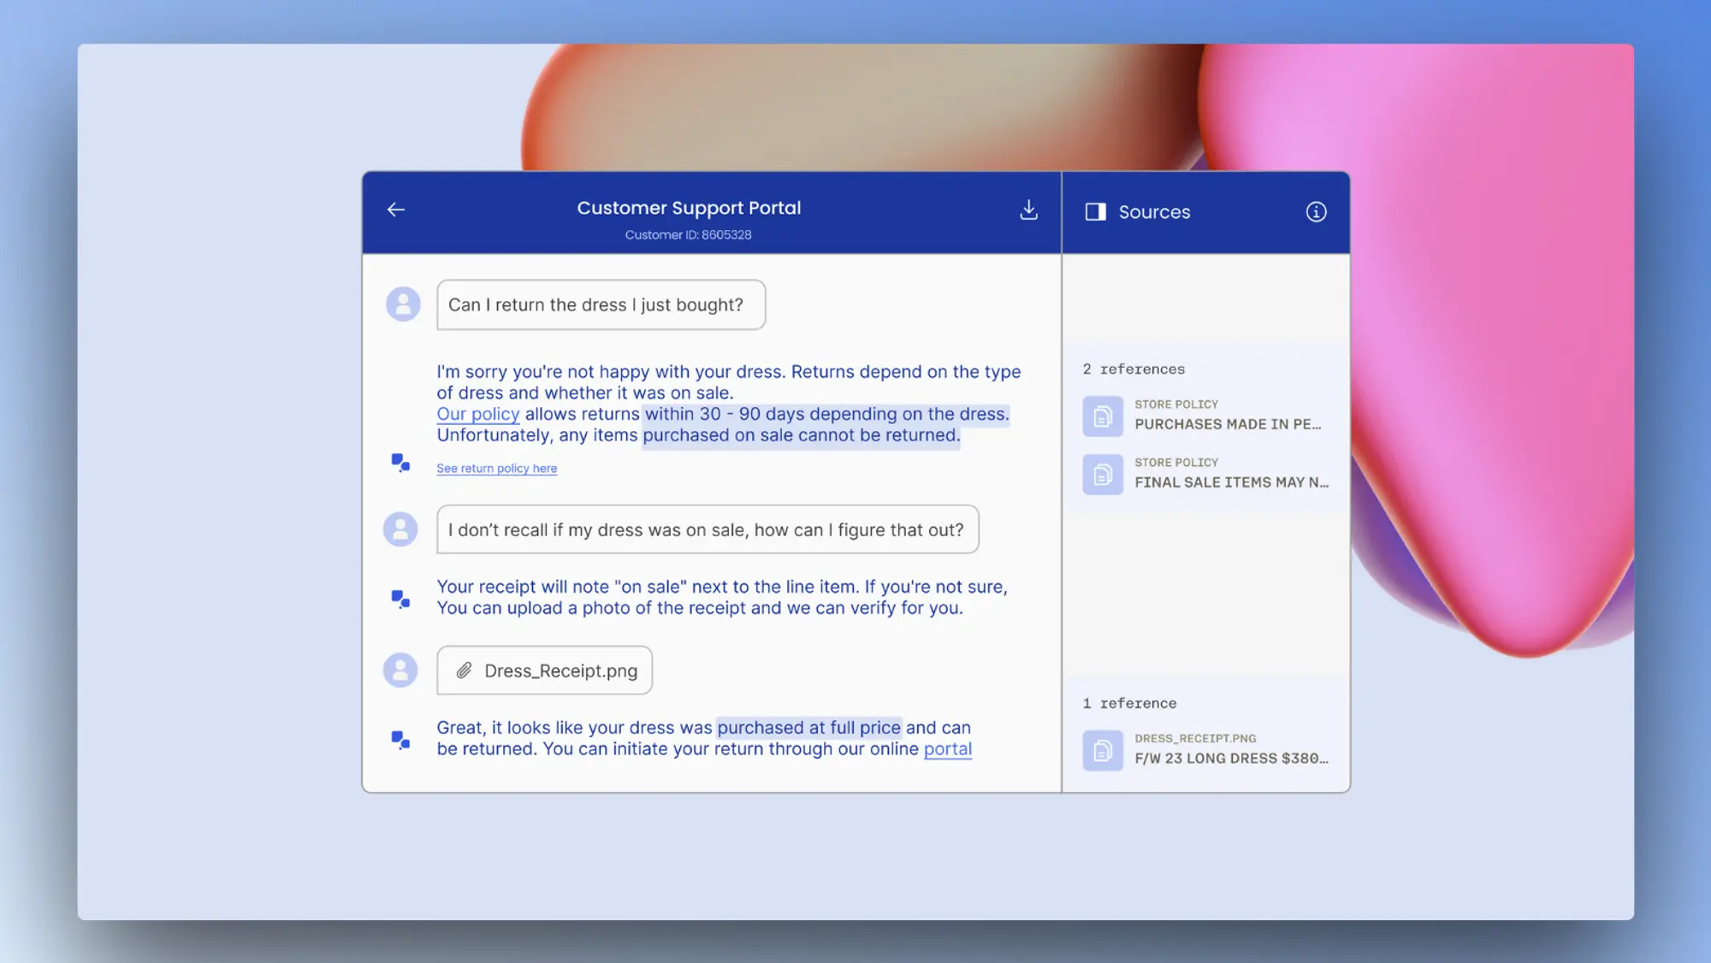
Task: Follow the 'Our policy' link
Action: (477, 414)
